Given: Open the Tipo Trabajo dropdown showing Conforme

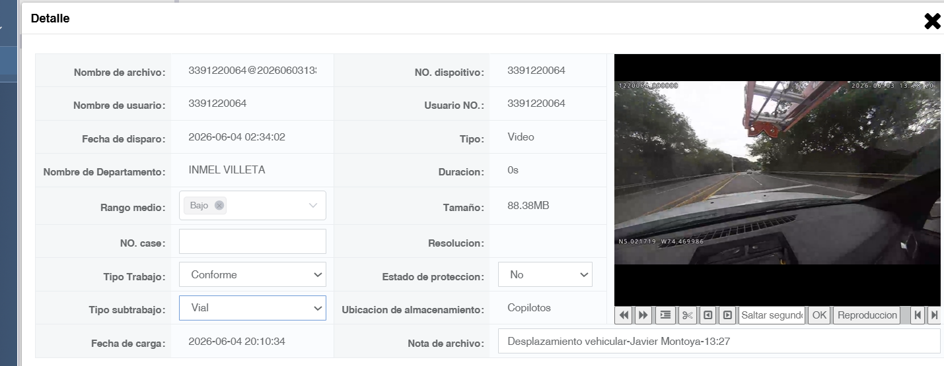Looking at the screenshot, I should tap(252, 274).
